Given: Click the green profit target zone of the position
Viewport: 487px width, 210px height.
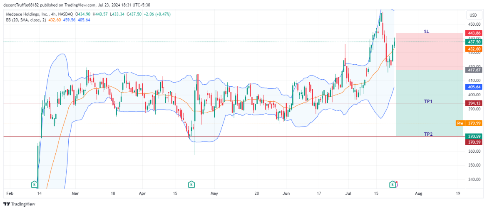Looking at the screenshot, I should coord(429,116).
